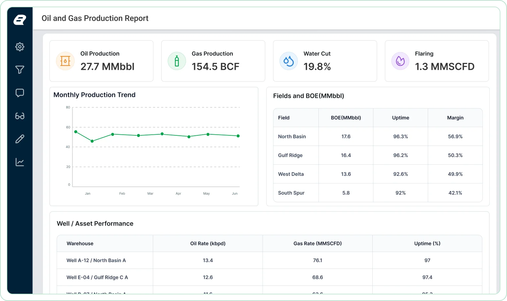This screenshot has height=301, width=507.
Task: Select the last Jun data point
Action: pyautogui.click(x=238, y=136)
